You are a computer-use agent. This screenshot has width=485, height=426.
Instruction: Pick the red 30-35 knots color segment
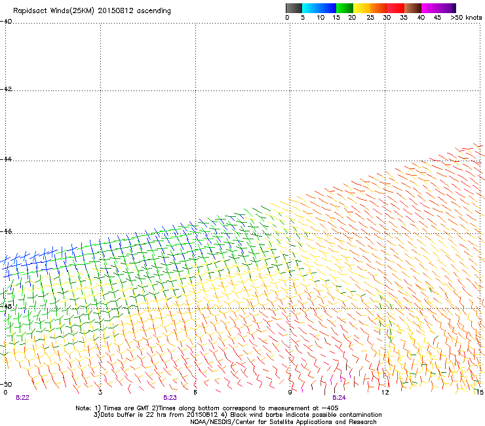[x=396, y=8]
